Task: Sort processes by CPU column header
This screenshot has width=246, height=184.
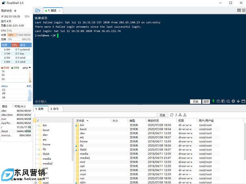Action: point(15,45)
